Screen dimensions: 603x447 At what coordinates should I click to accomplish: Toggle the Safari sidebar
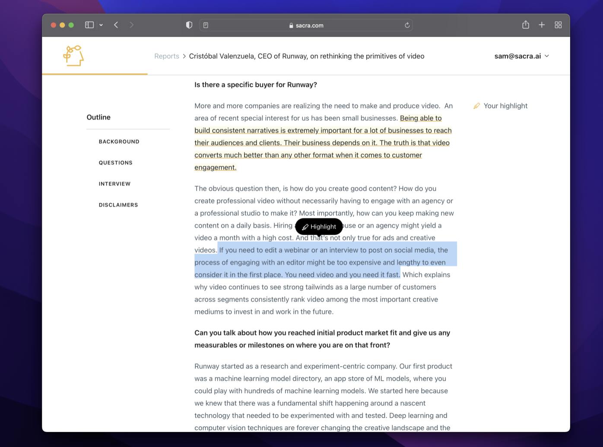(x=89, y=25)
